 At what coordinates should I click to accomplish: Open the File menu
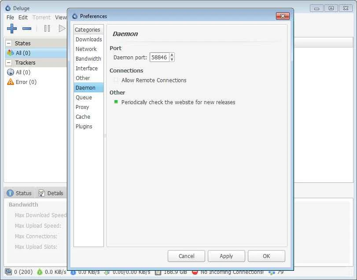click(10, 18)
